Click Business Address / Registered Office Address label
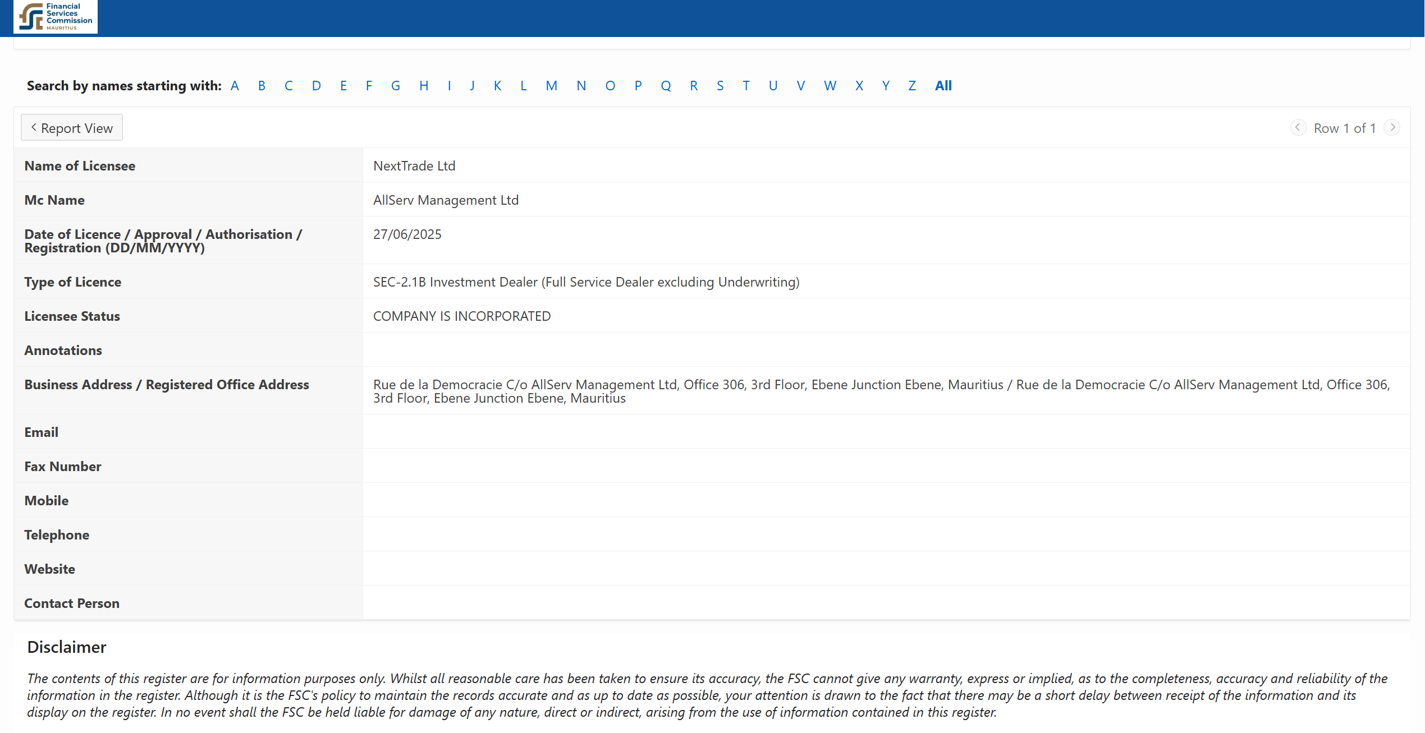 point(167,385)
